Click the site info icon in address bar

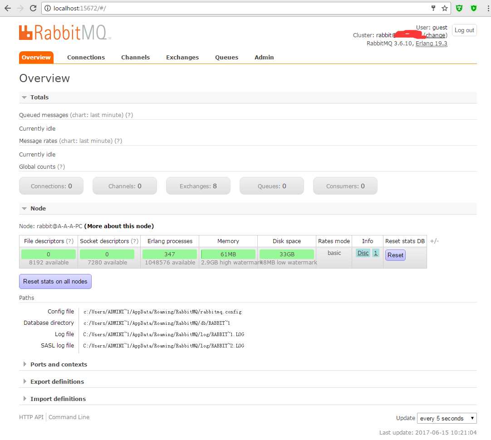coord(48,9)
